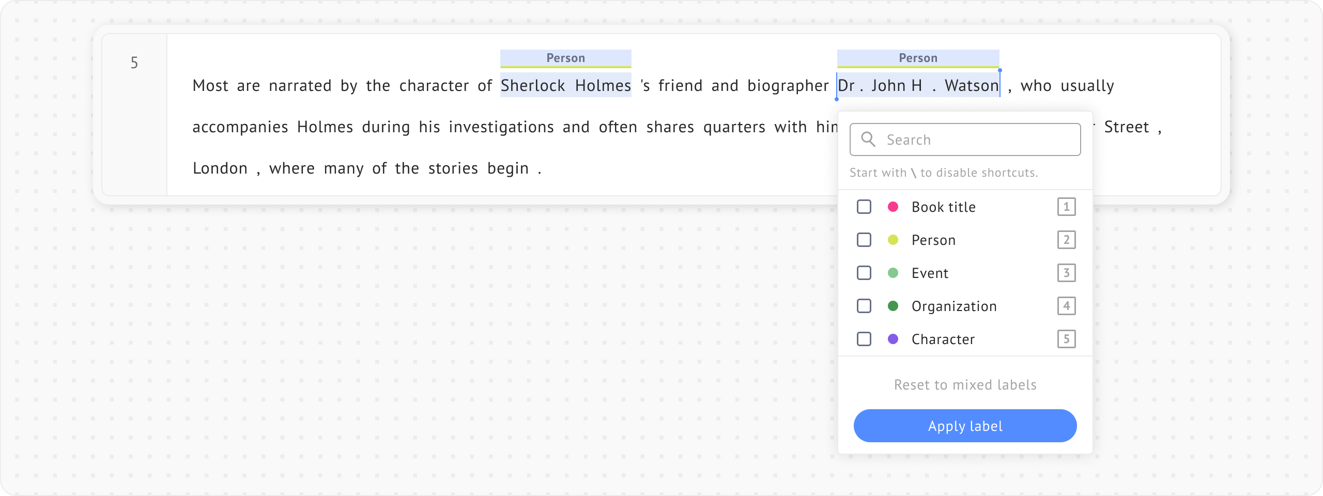
Task: Click the Person tag above Sherlock Holmes
Action: point(565,58)
